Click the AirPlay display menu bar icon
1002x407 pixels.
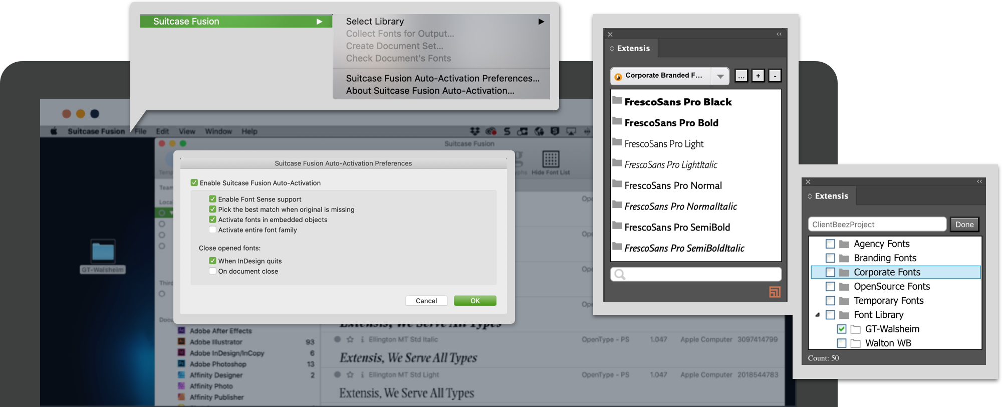tap(571, 131)
